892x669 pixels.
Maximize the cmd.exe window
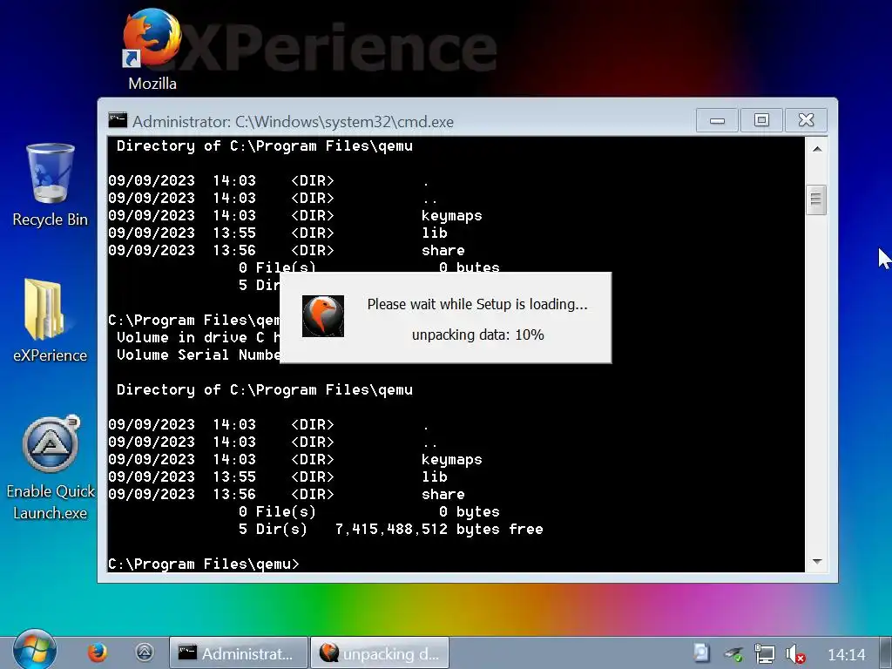click(x=761, y=120)
